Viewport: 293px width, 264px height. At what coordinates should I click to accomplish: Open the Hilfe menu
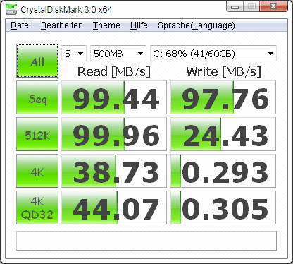pyautogui.click(x=139, y=25)
